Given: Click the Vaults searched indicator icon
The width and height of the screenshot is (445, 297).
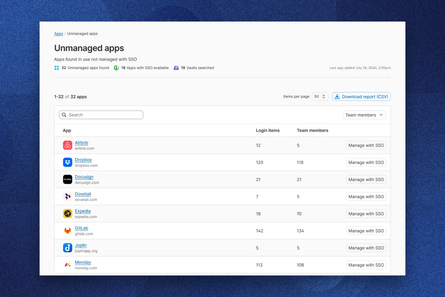Looking at the screenshot, I should (177, 67).
